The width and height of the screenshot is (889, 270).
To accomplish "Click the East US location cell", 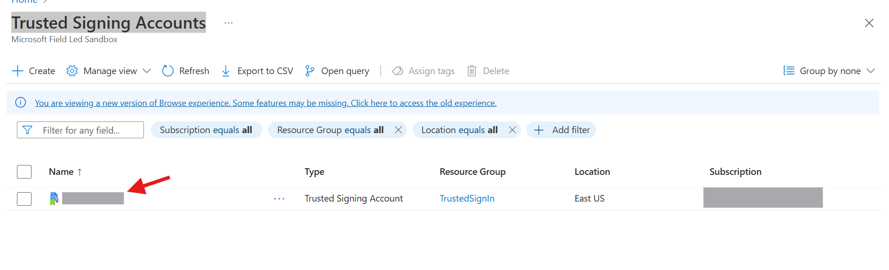I will (589, 198).
